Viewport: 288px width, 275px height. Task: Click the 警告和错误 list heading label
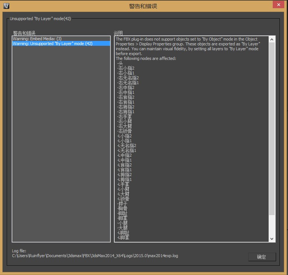click(x=24, y=33)
